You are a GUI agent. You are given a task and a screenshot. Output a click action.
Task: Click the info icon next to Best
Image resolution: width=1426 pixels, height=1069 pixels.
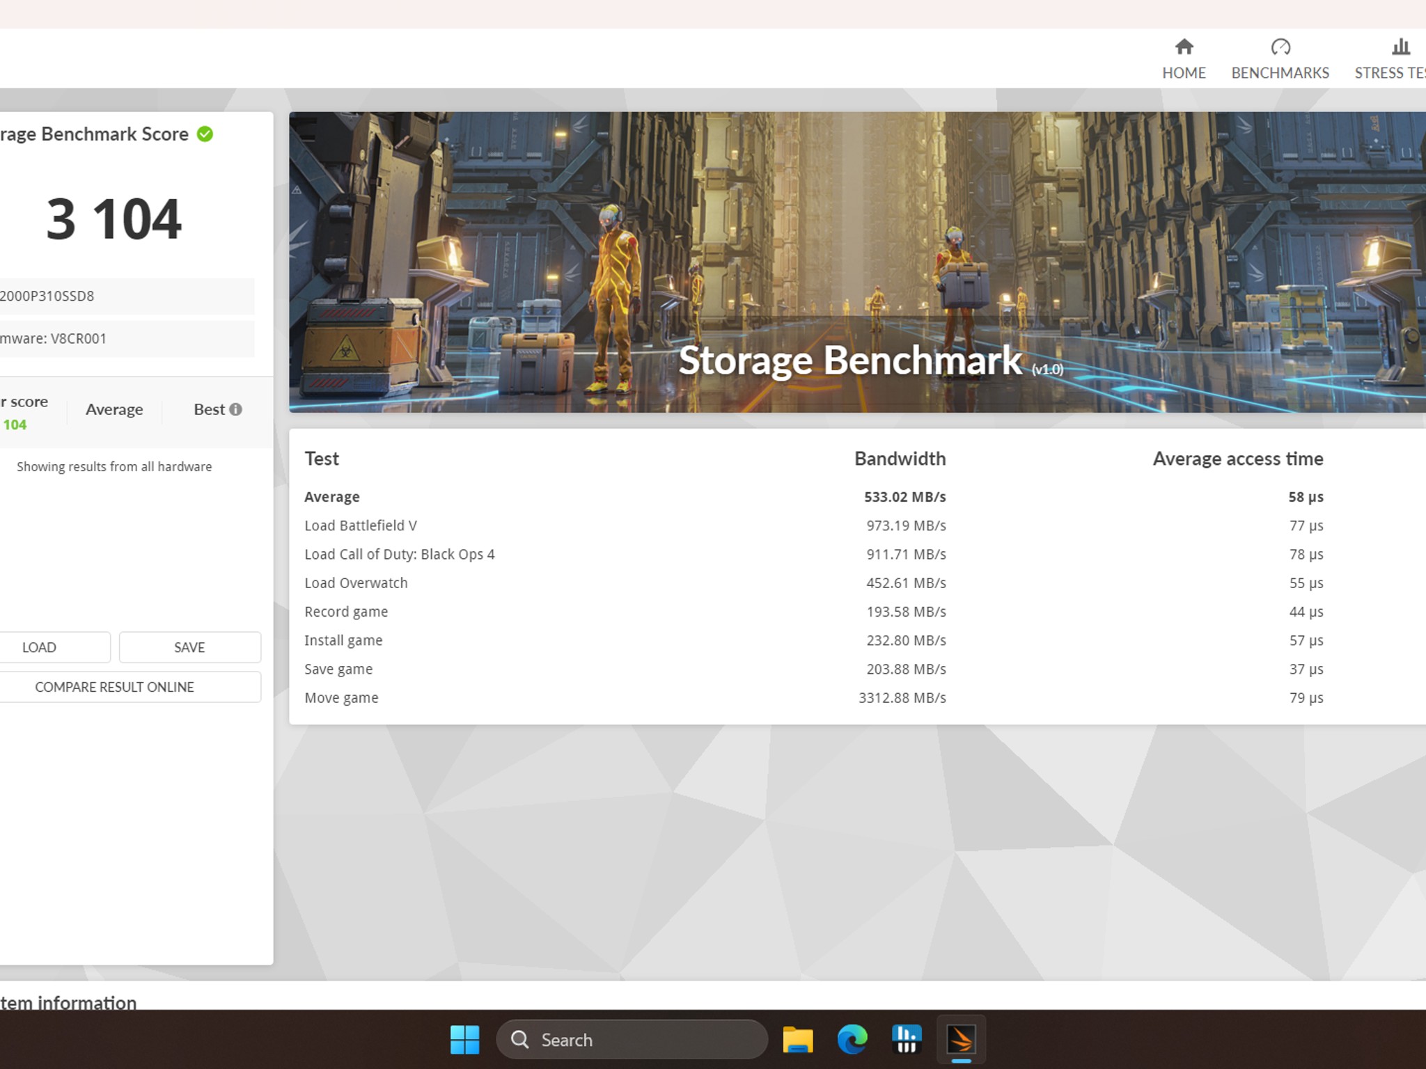click(236, 409)
